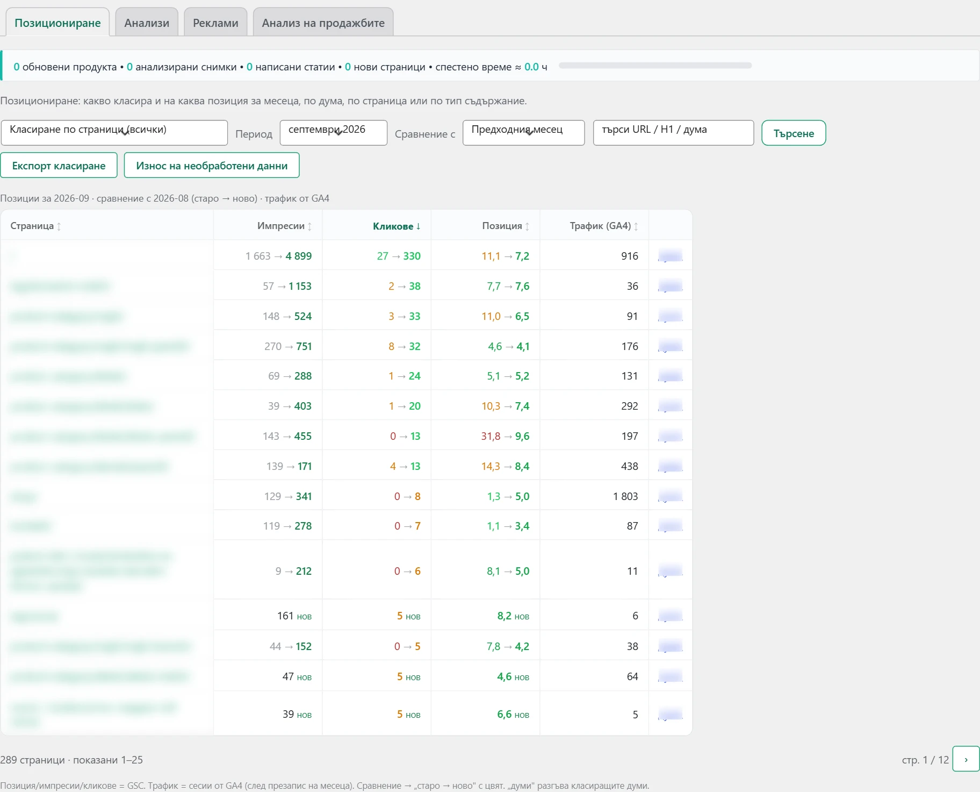Viewport: 980px width, 792px height.
Task: Click Износ на необработени данни button
Action: (212, 166)
